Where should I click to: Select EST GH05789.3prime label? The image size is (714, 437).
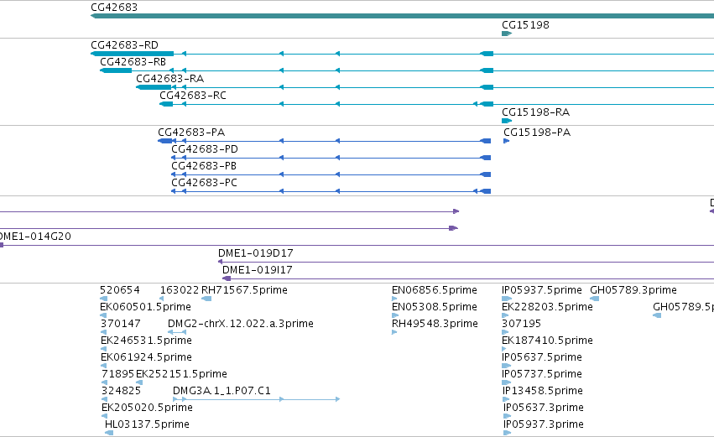pos(633,290)
